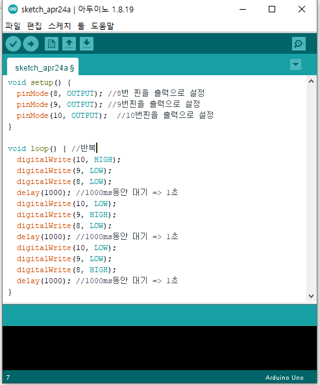
Task: Click the '//10번핀을 출력으로 설정' comment
Action: [165, 115]
